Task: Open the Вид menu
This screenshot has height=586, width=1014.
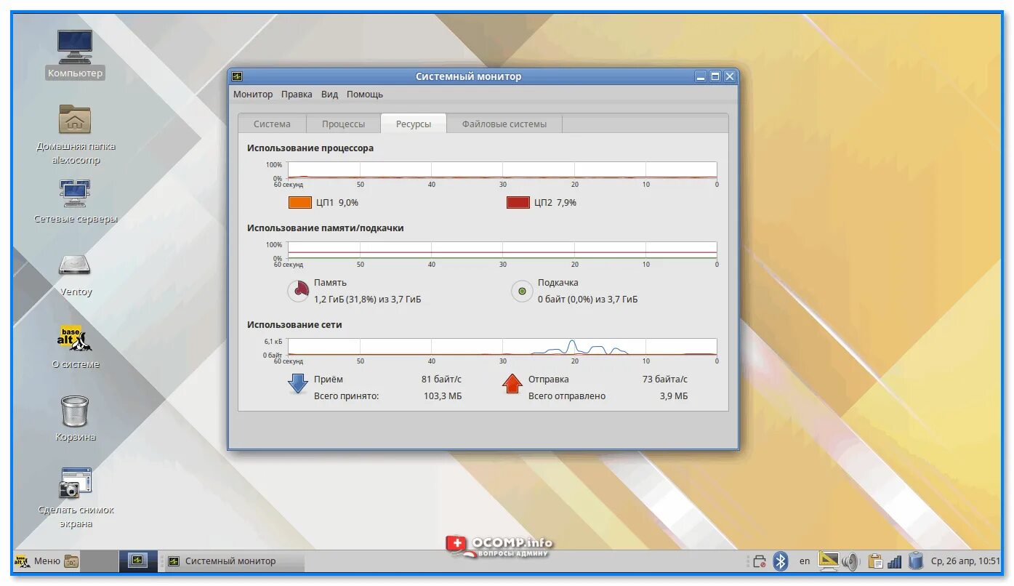Action: click(x=330, y=95)
